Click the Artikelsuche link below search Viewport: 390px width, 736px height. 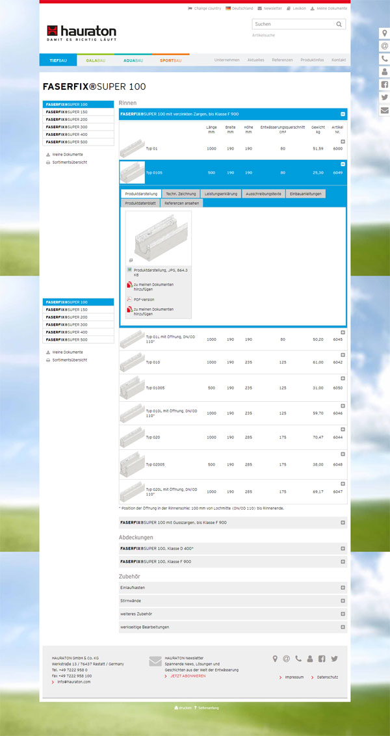tap(263, 35)
